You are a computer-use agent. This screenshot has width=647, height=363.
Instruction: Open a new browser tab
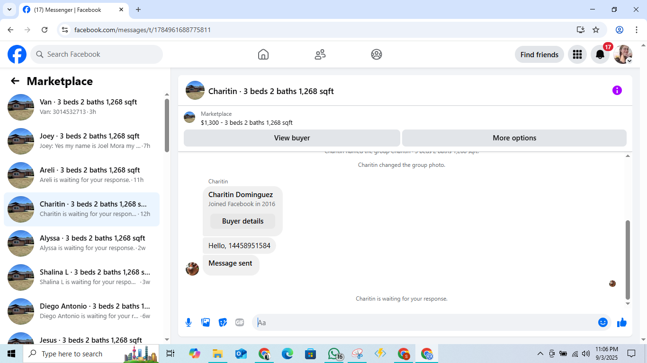coord(138,9)
